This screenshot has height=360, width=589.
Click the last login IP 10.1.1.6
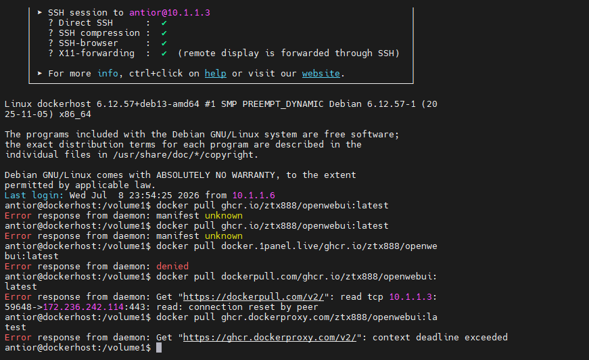pos(254,196)
